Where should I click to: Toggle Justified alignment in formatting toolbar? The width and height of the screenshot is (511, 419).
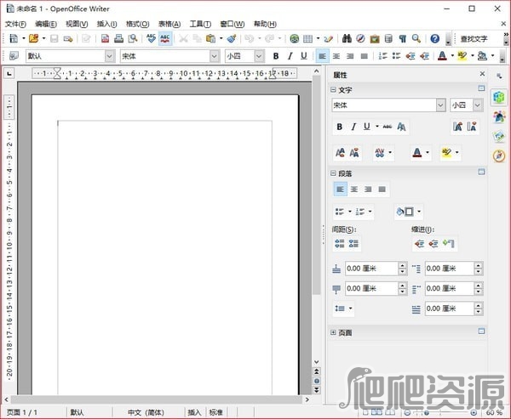pos(364,56)
